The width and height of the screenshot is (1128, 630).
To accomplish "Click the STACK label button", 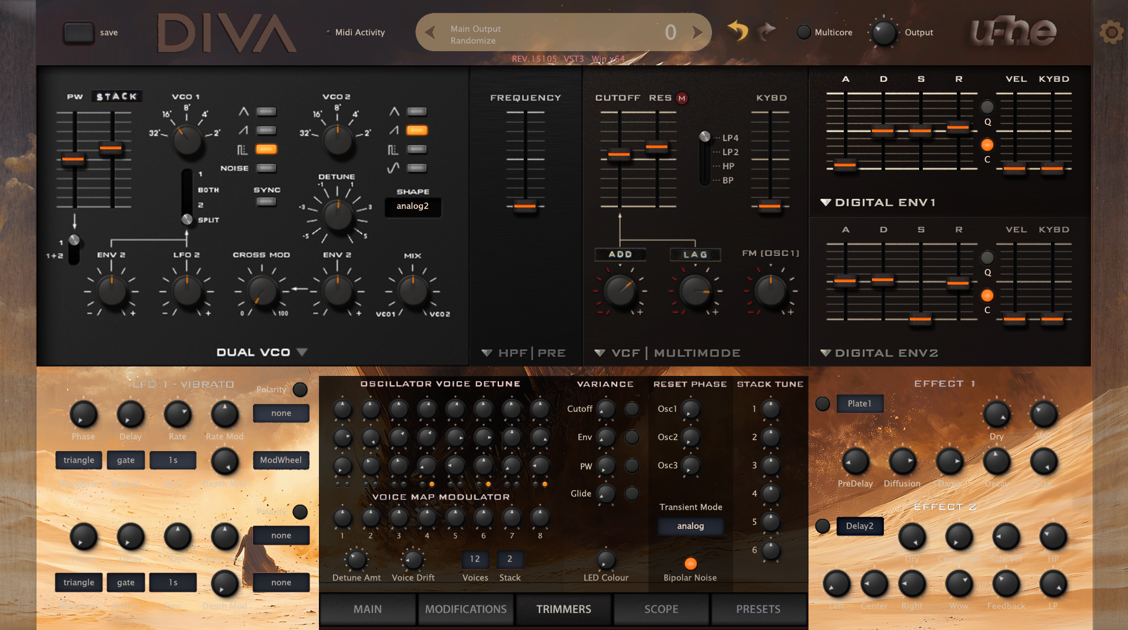I will point(117,96).
